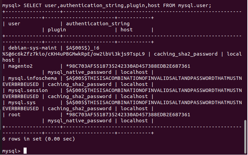The image size is (248, 155).
Task: Click caching_sha2_password in debian-sys-maint row
Action: 186,54
